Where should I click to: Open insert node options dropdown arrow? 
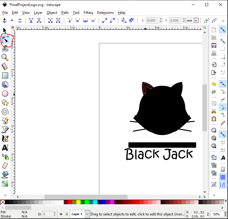[12, 20]
